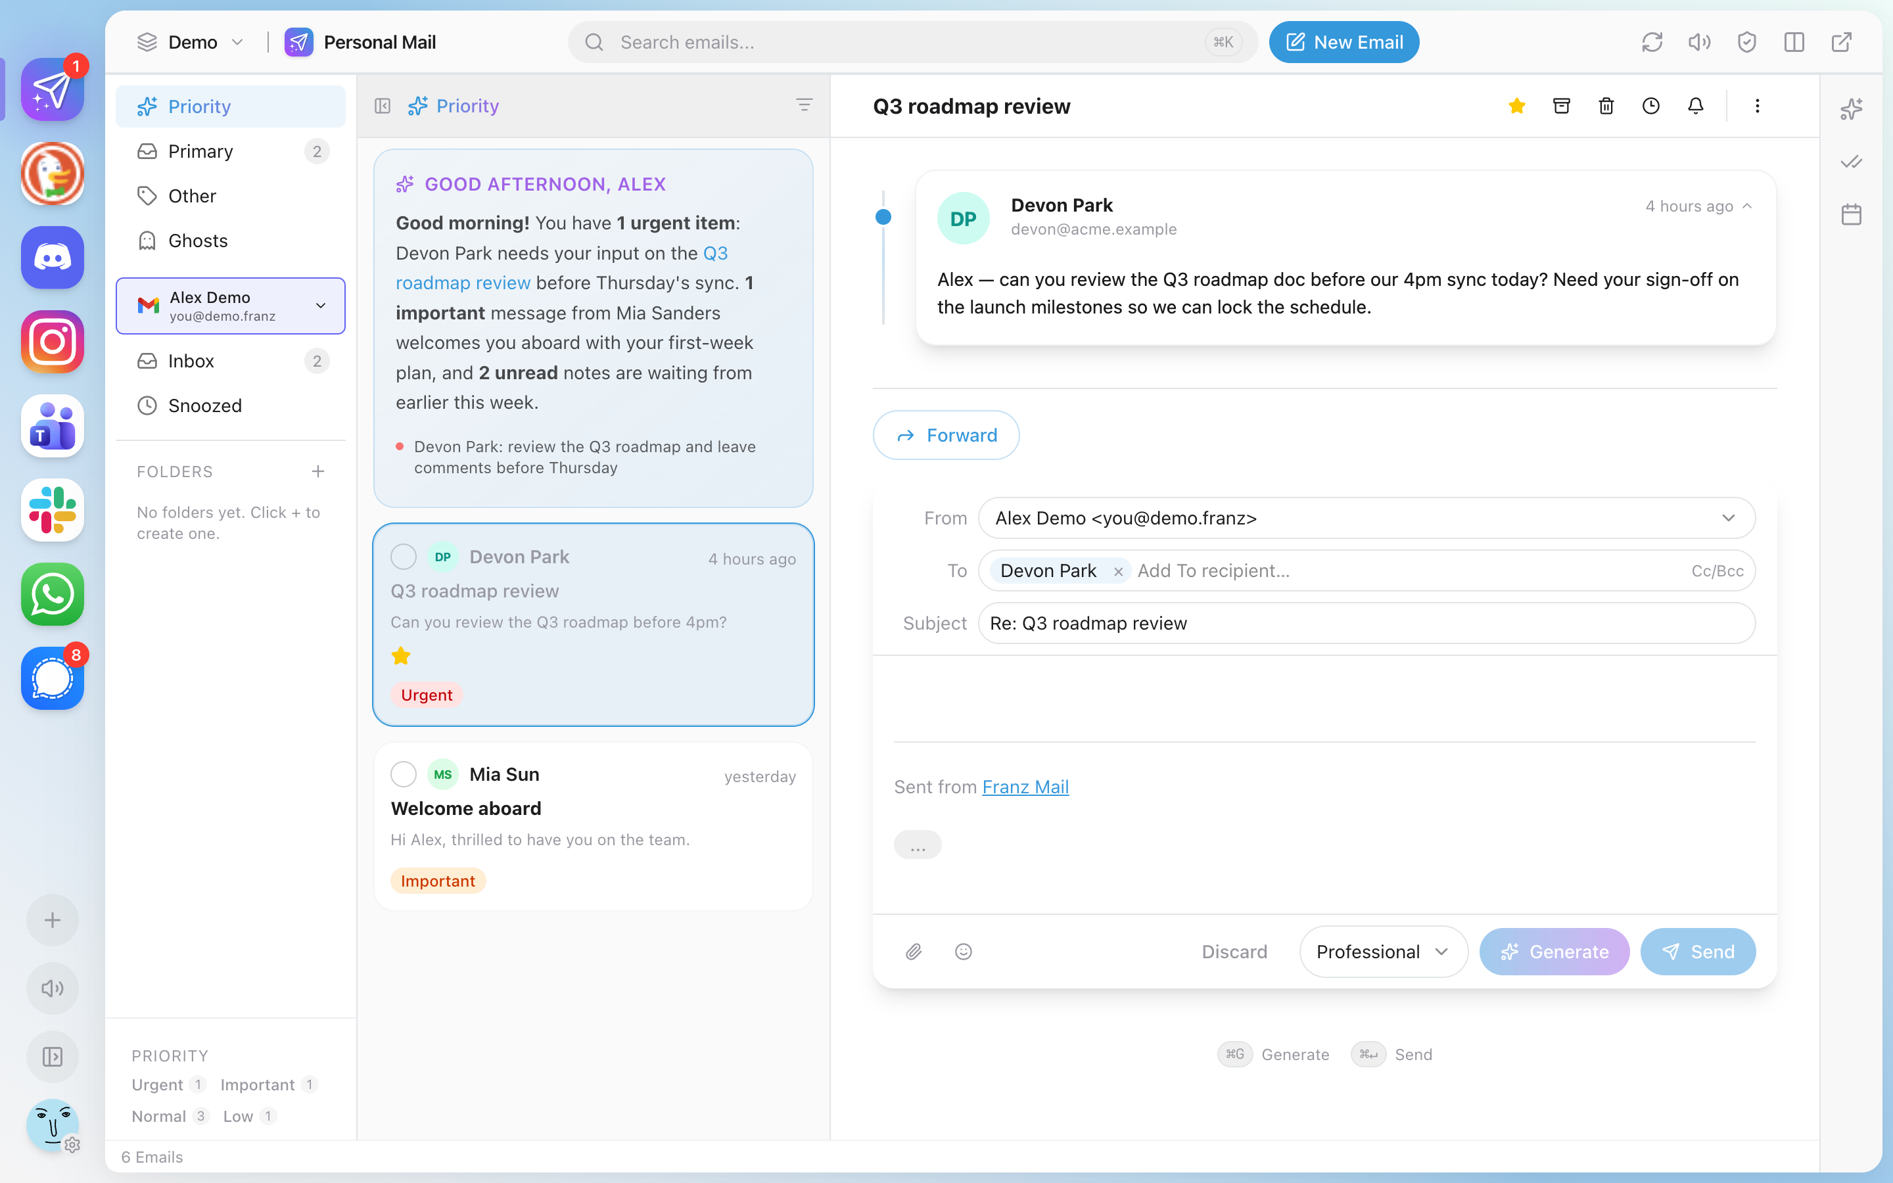Open the Discord service in sidebar
1893x1183 pixels.
click(53, 258)
